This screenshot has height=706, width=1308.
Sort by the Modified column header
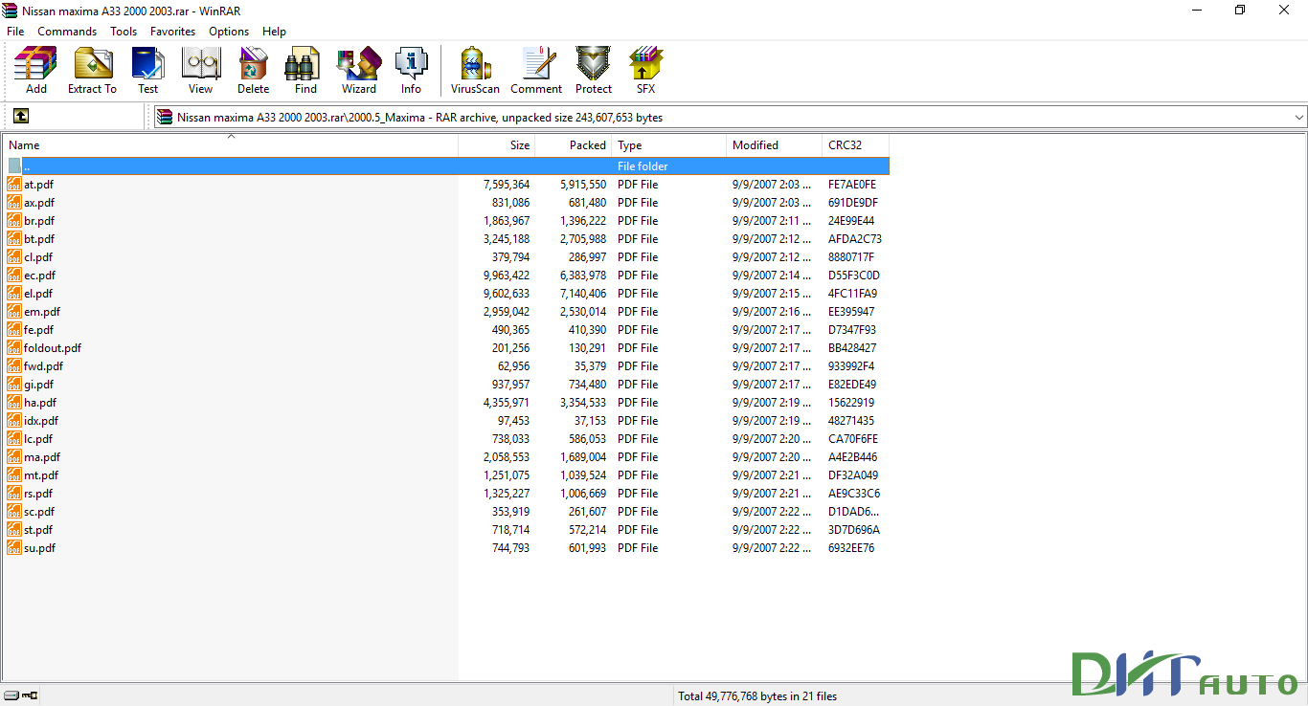point(775,145)
